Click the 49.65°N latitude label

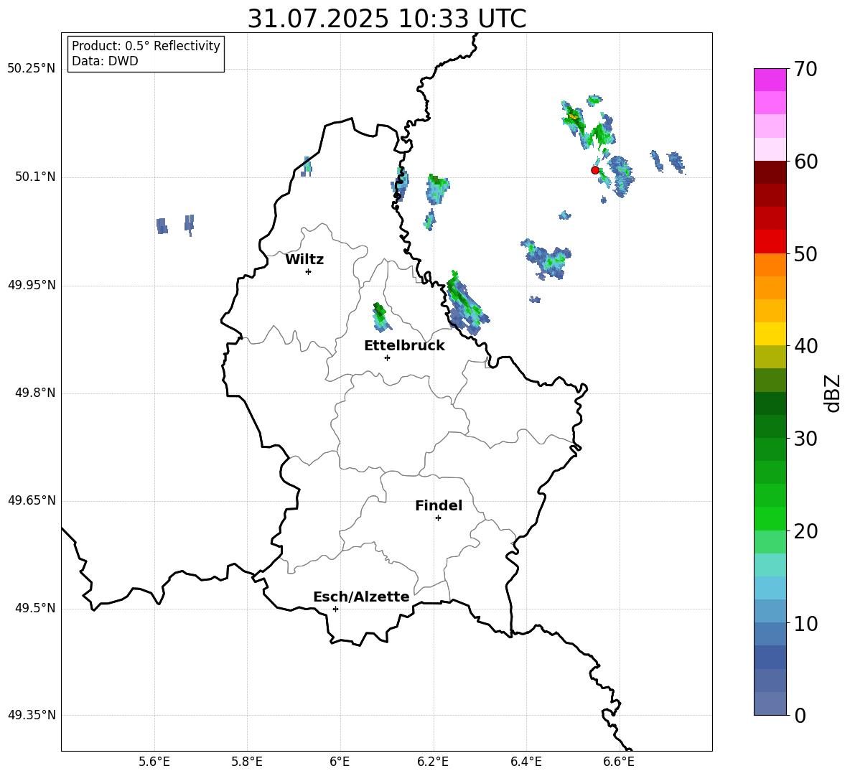point(32,500)
